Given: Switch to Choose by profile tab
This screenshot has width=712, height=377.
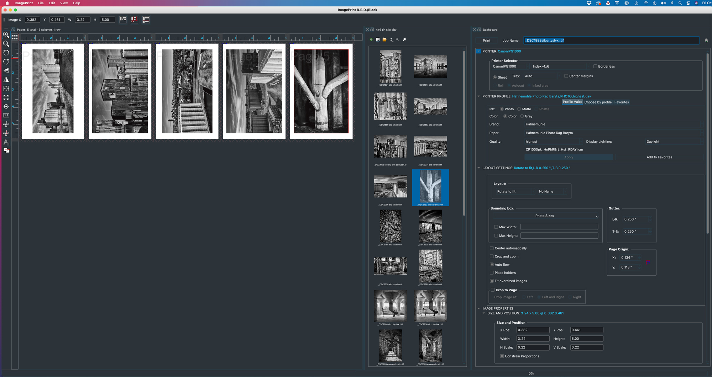Looking at the screenshot, I should click(598, 102).
